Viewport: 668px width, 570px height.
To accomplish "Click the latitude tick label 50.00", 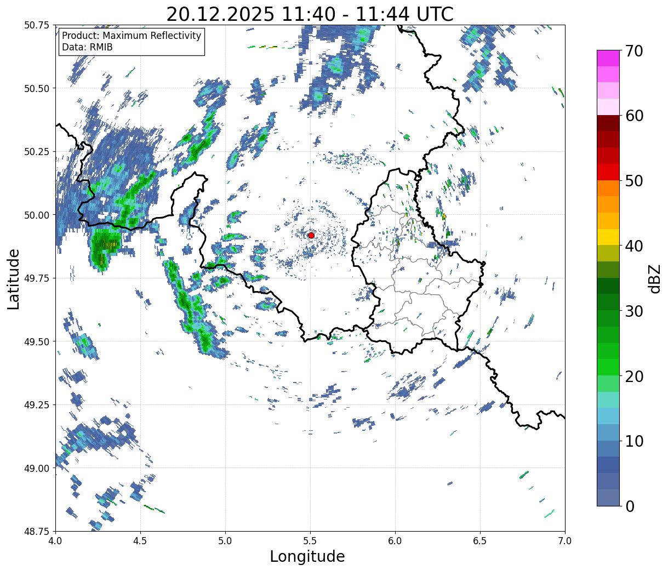I will click(x=37, y=215).
